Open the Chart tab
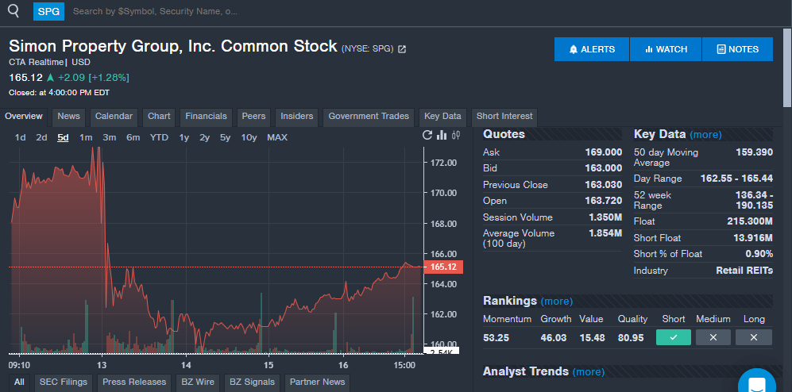Screen dimensions: 792x392 [x=159, y=117]
